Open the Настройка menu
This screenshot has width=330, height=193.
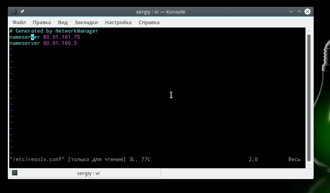(118, 22)
